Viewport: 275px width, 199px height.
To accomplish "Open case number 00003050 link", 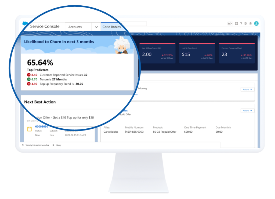I will [x=42, y=126].
